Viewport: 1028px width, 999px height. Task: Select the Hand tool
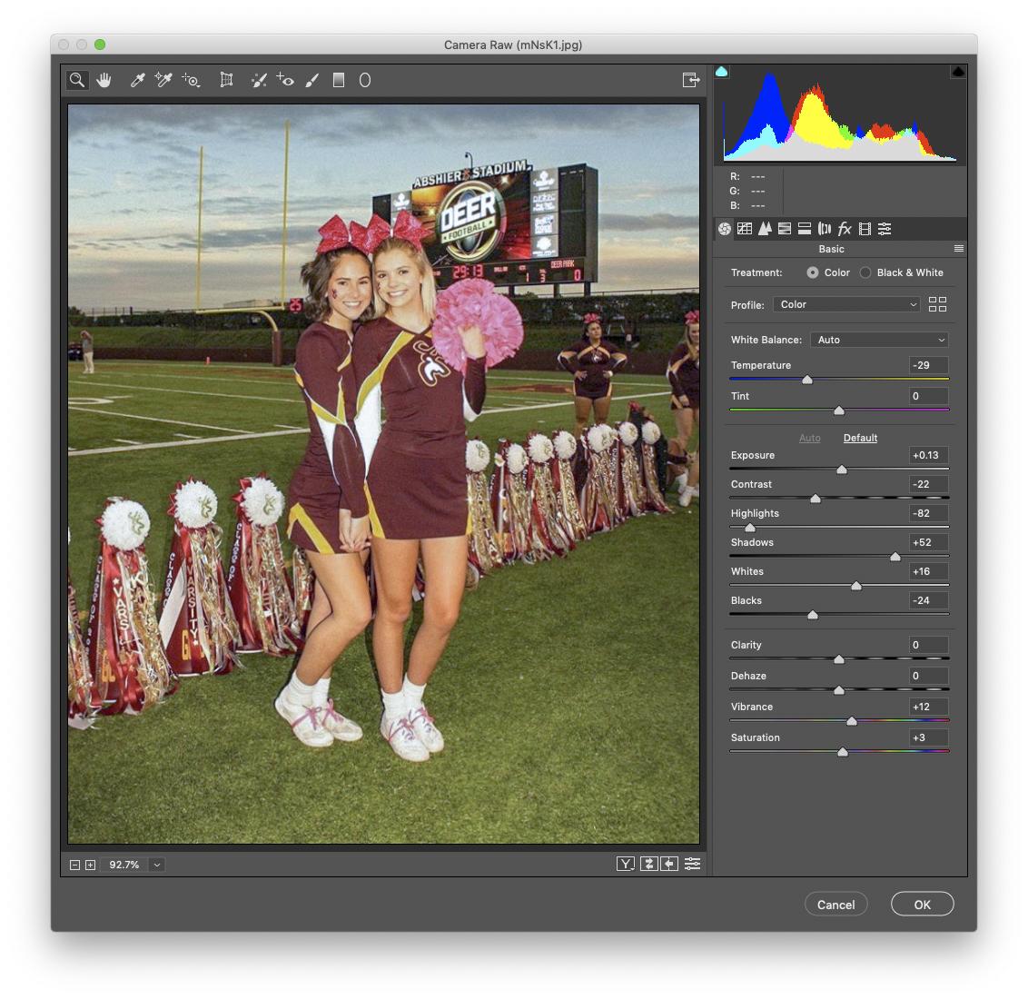pos(104,80)
